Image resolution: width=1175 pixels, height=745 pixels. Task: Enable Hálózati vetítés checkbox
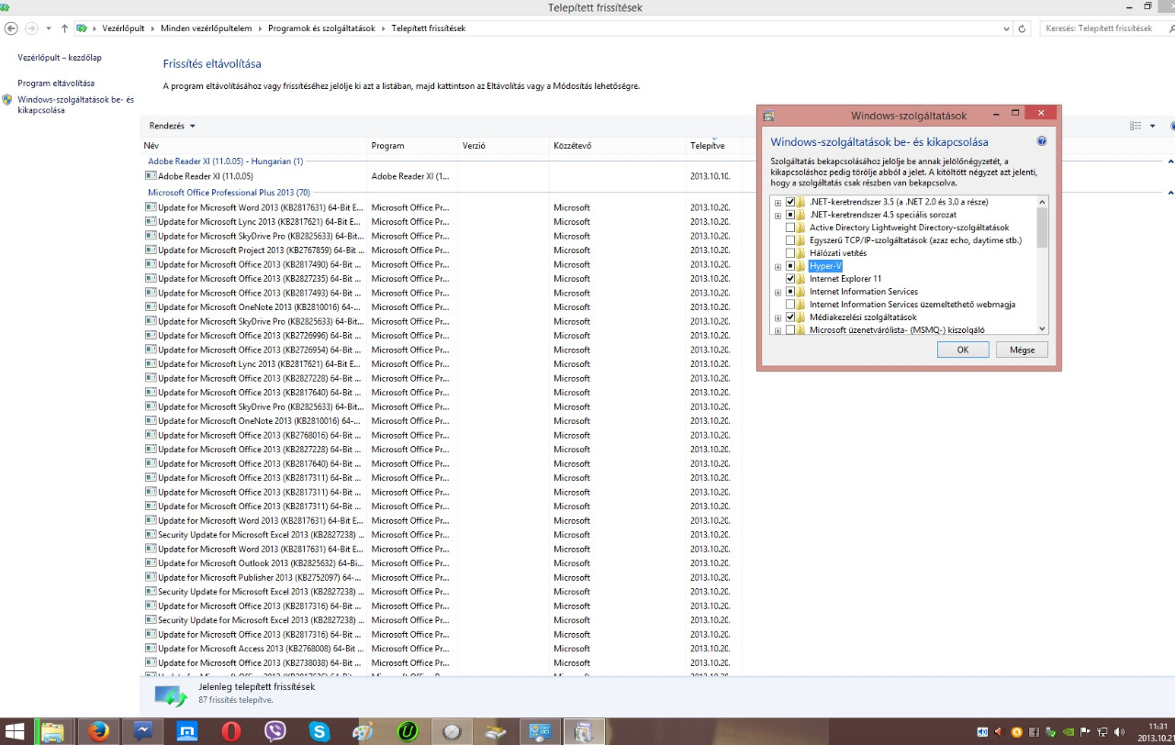[790, 253]
